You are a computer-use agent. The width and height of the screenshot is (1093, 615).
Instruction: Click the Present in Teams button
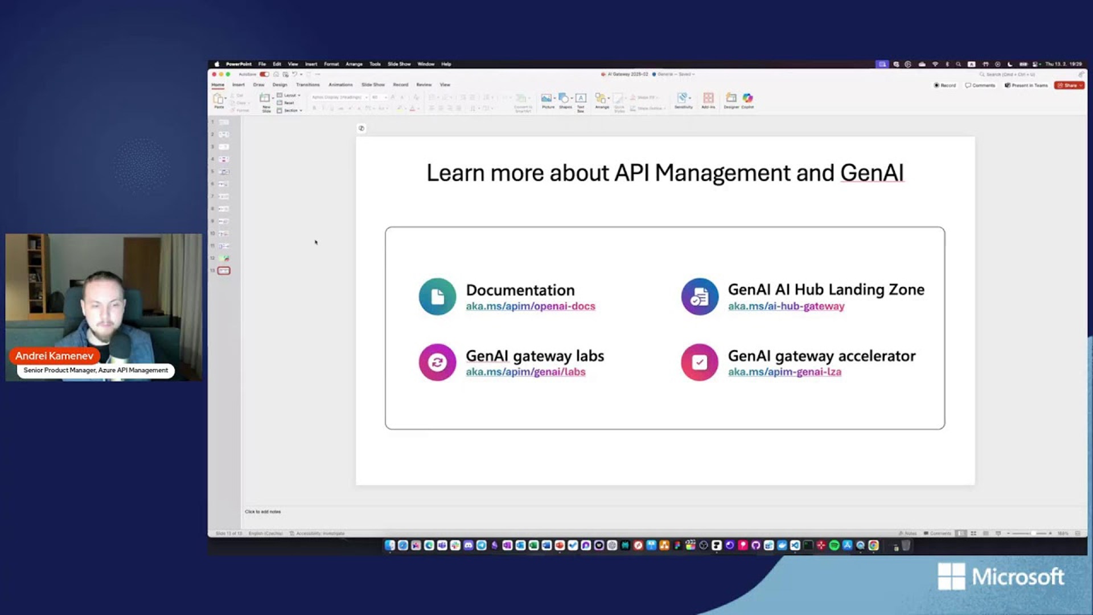click(x=1026, y=85)
